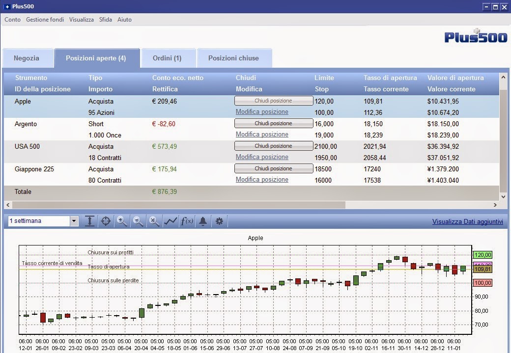Expand the 1 settimana timeframe dropdown

pos(74,221)
